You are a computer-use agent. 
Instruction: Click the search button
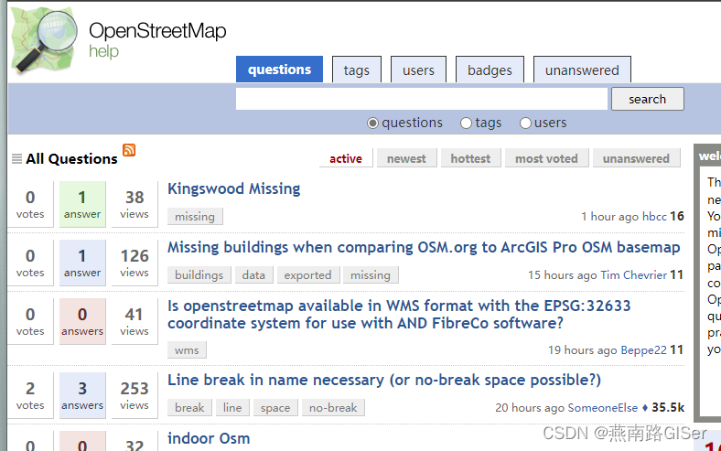pyautogui.click(x=648, y=99)
